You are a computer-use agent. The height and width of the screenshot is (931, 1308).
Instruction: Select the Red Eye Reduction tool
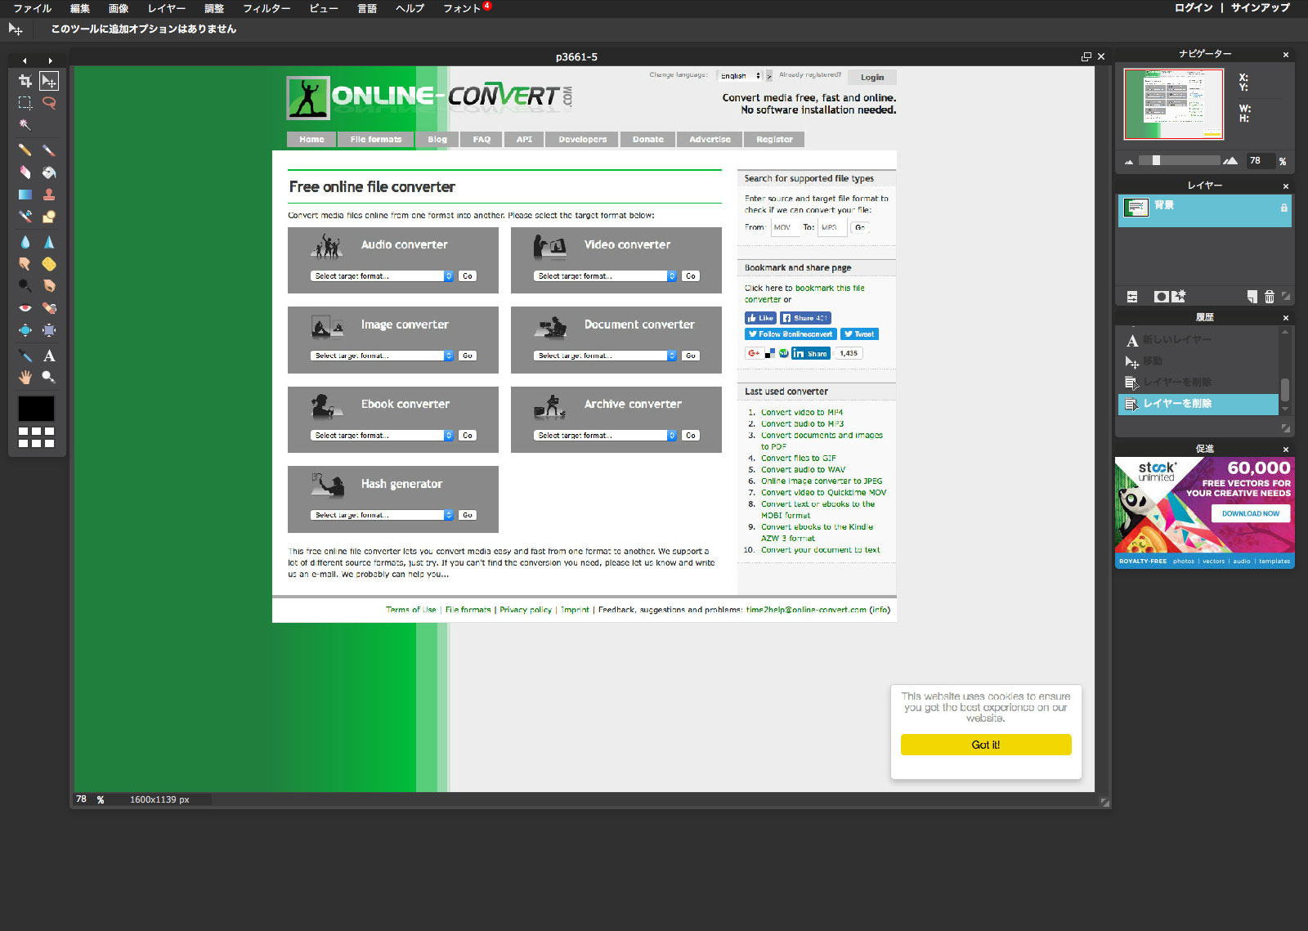[x=25, y=308]
